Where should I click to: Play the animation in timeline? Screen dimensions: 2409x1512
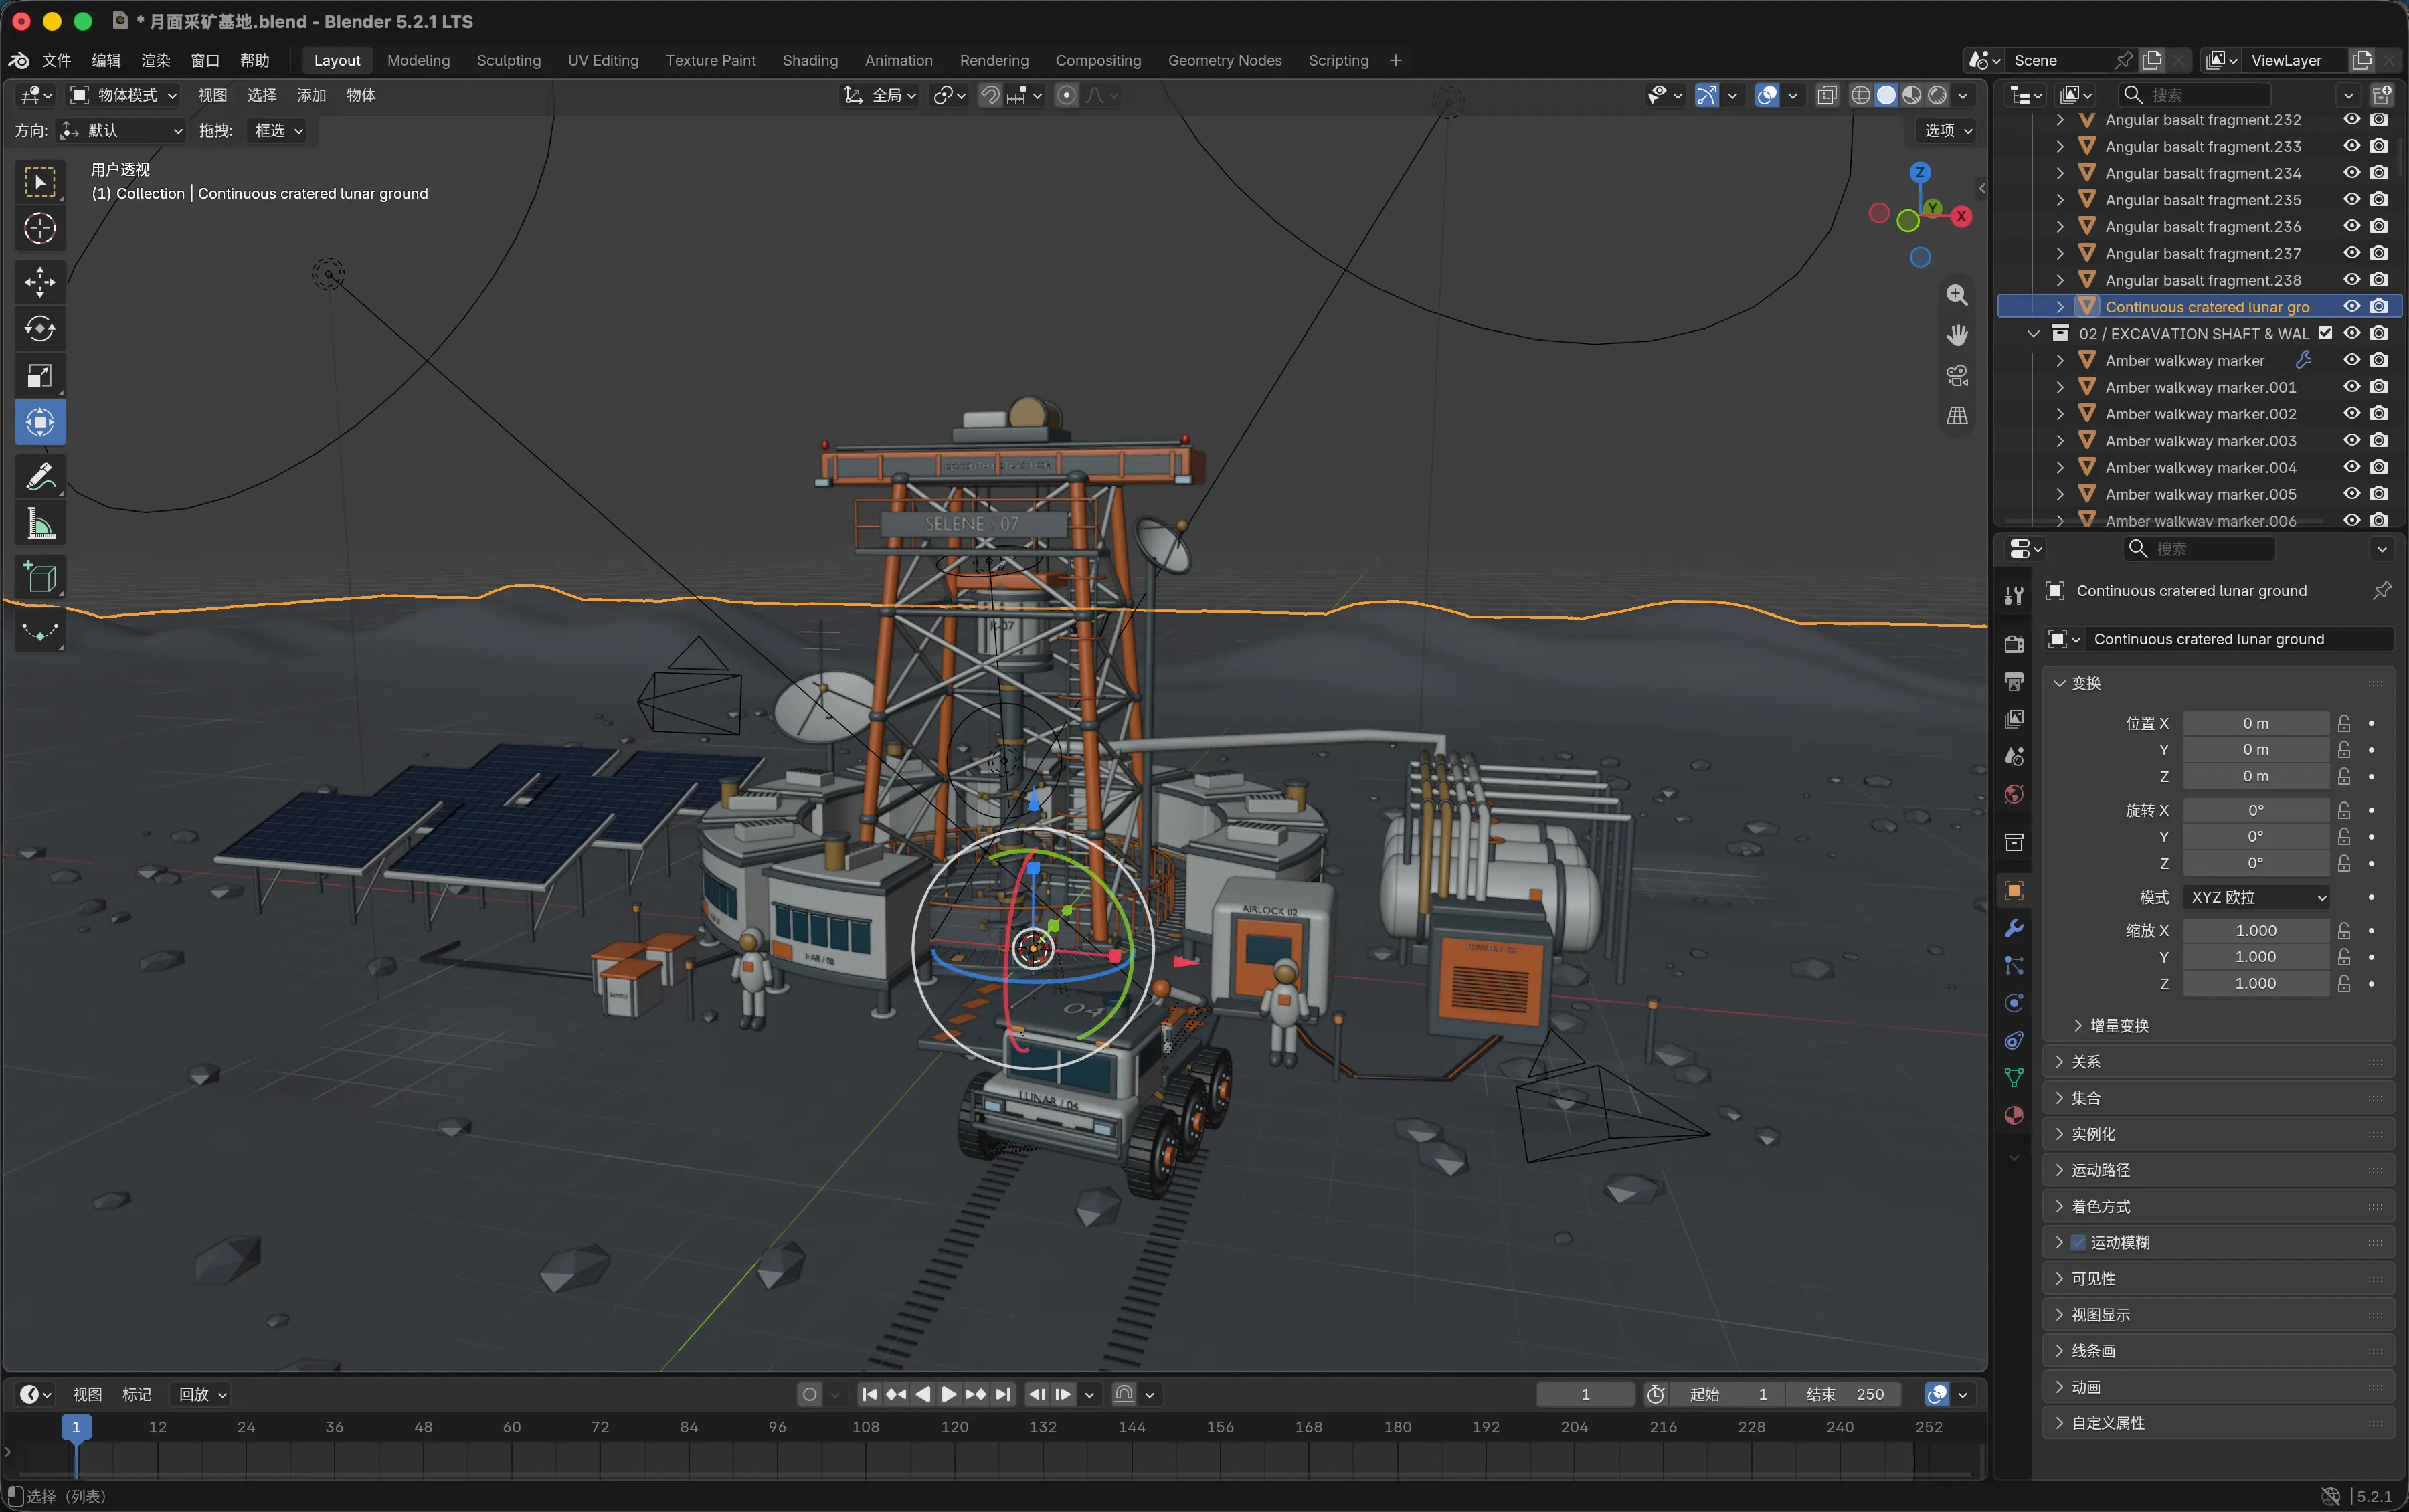pos(948,1394)
